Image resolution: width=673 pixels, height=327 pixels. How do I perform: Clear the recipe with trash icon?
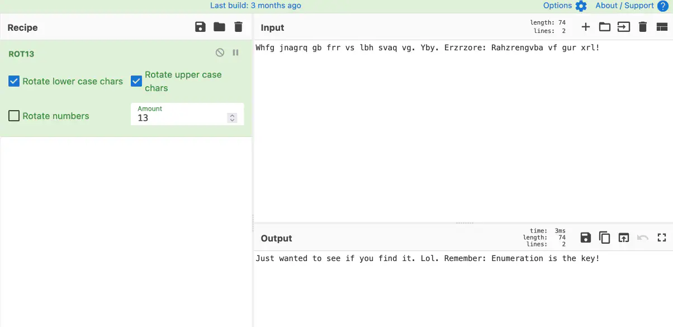click(x=239, y=27)
